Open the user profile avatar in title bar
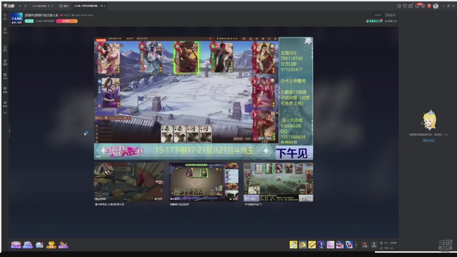The image size is (457, 257). 436,6
